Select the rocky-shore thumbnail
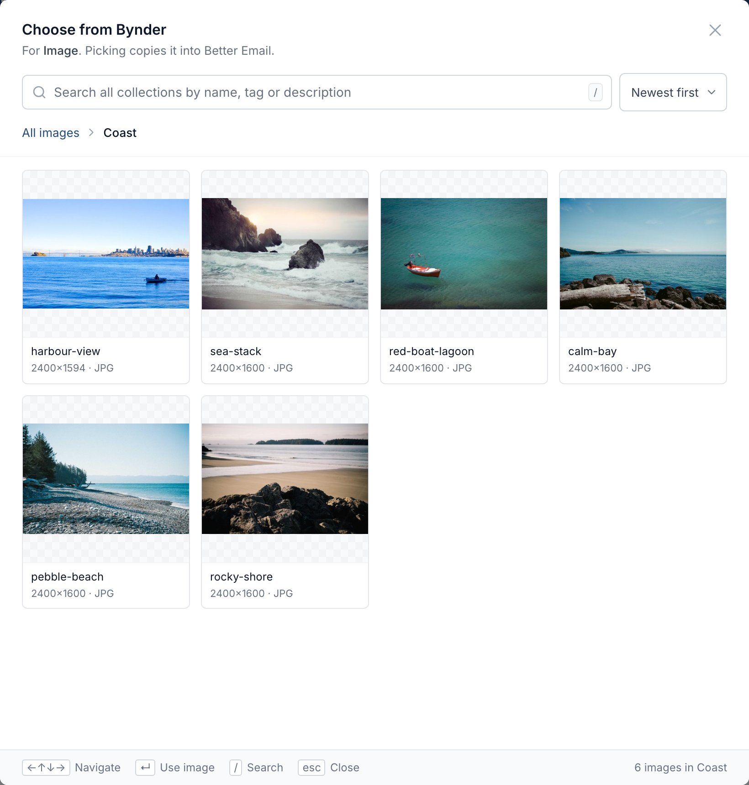This screenshot has width=749, height=785. click(x=285, y=479)
